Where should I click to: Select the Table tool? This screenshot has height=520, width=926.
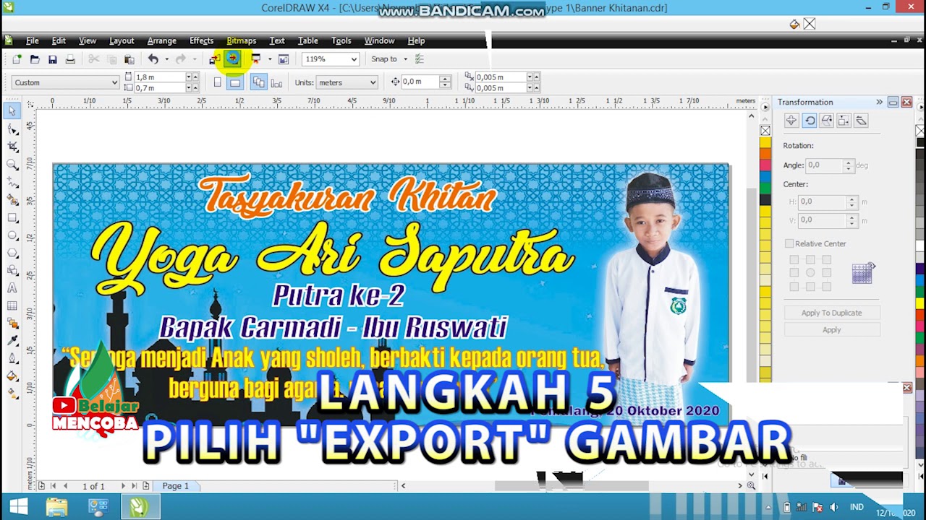pos(12,305)
